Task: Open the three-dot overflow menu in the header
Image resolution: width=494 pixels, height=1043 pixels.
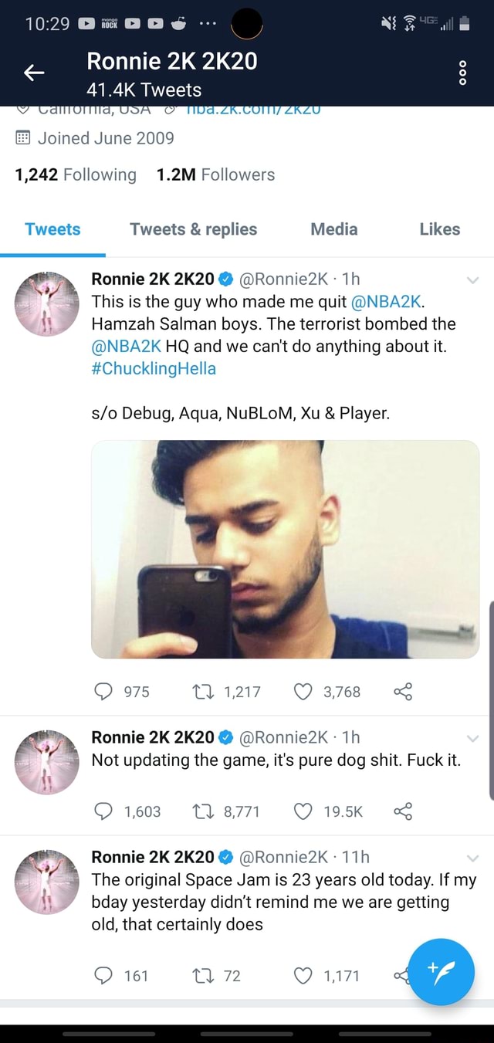Action: (x=462, y=73)
